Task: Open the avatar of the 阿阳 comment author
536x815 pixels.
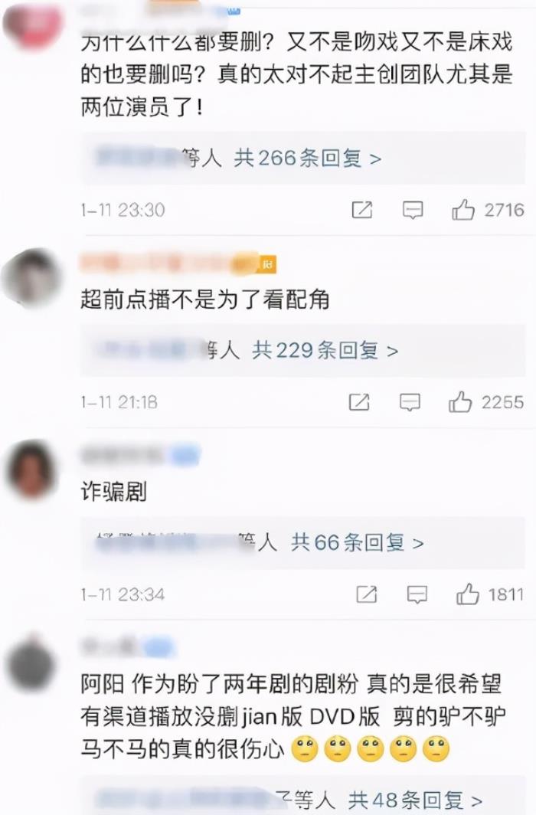Action: point(31,663)
